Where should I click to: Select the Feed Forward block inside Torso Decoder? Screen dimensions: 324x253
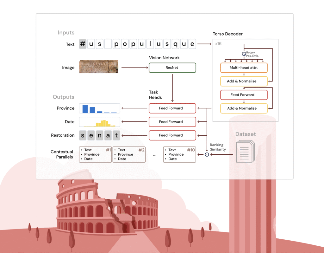tap(244, 95)
